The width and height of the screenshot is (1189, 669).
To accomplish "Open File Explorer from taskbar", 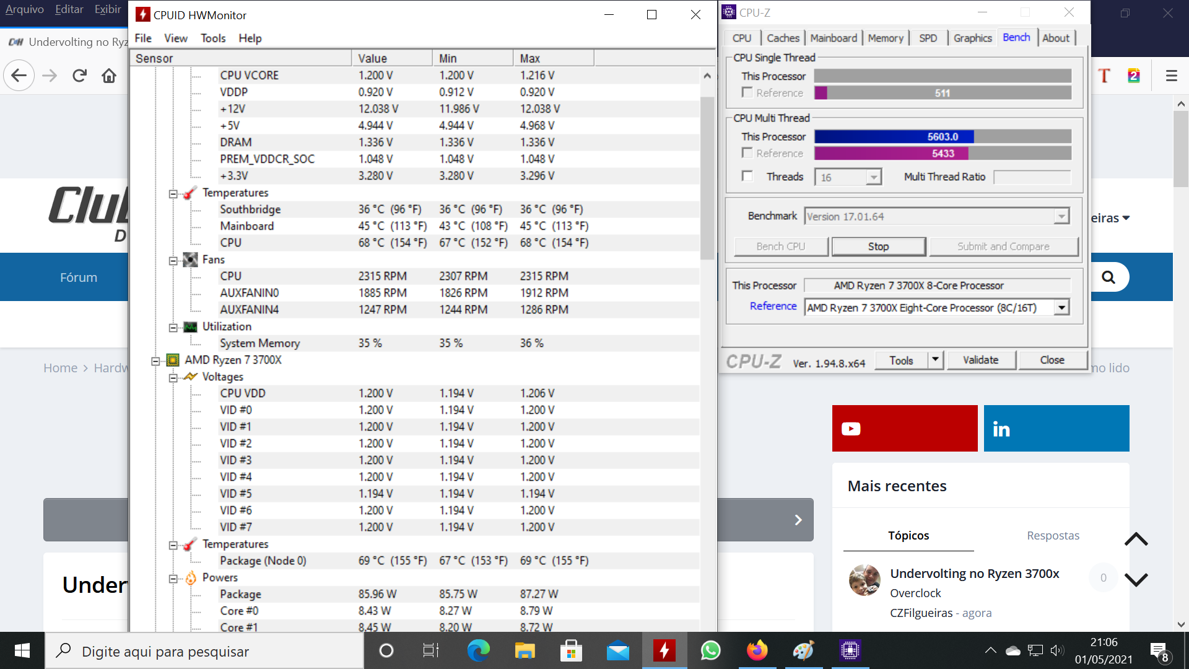I will click(x=525, y=650).
